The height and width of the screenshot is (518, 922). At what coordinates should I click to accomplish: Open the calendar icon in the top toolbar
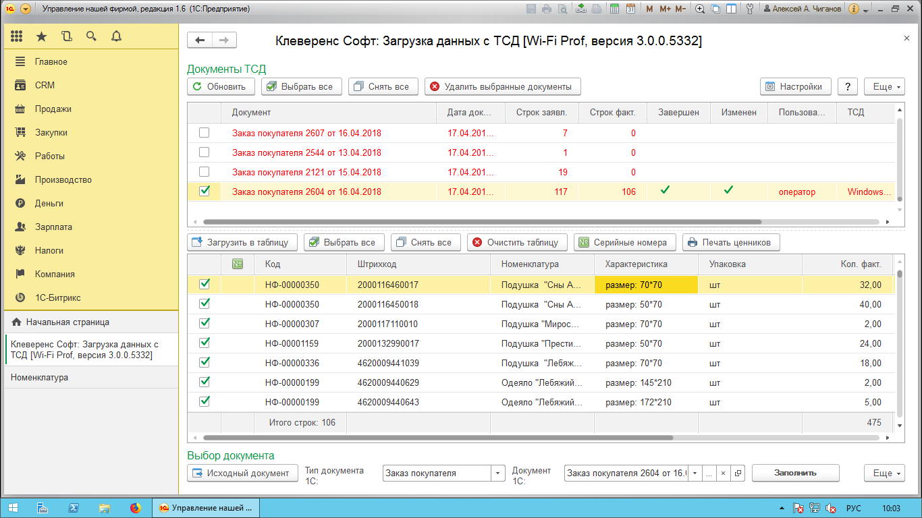pos(630,9)
